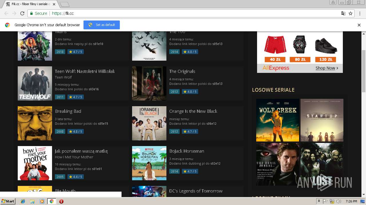Click Set as default button

point(102,25)
